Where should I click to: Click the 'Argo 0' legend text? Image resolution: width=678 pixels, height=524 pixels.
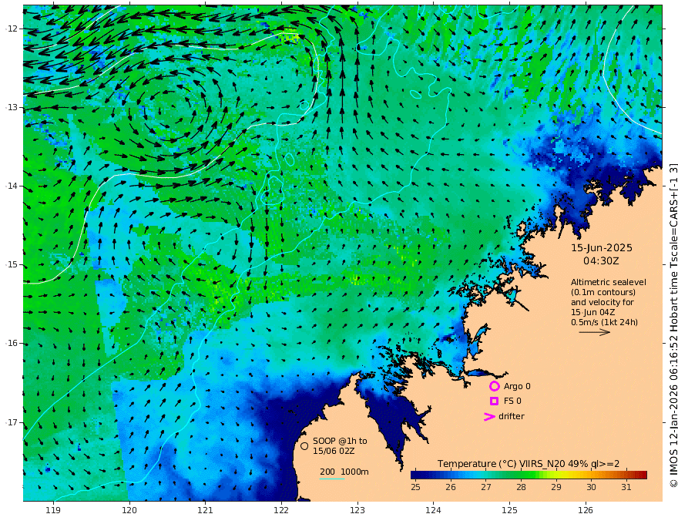pyautogui.click(x=517, y=386)
